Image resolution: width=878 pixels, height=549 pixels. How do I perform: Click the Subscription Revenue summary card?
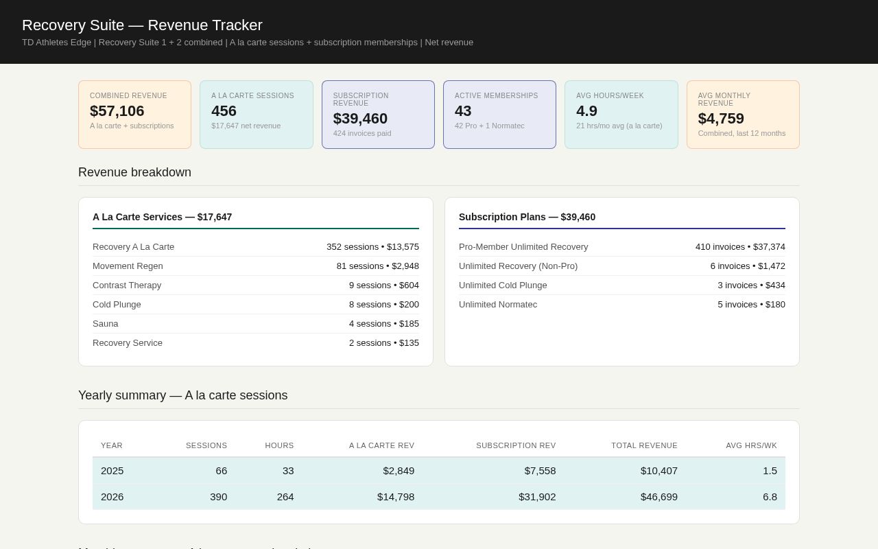coord(378,115)
